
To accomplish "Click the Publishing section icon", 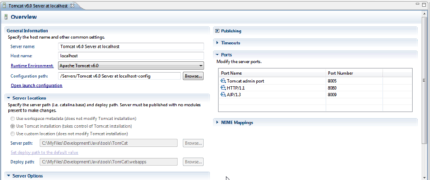I will click(x=217, y=31).
